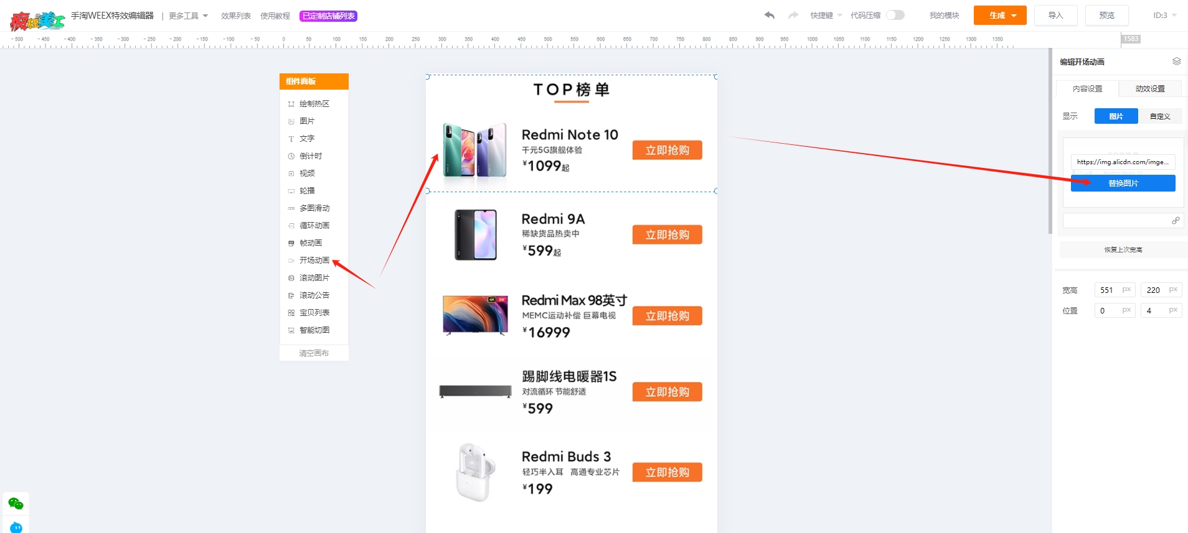Screen dimensions: 1188x533
Task: Set display mode to 图片
Action: 1116,116
